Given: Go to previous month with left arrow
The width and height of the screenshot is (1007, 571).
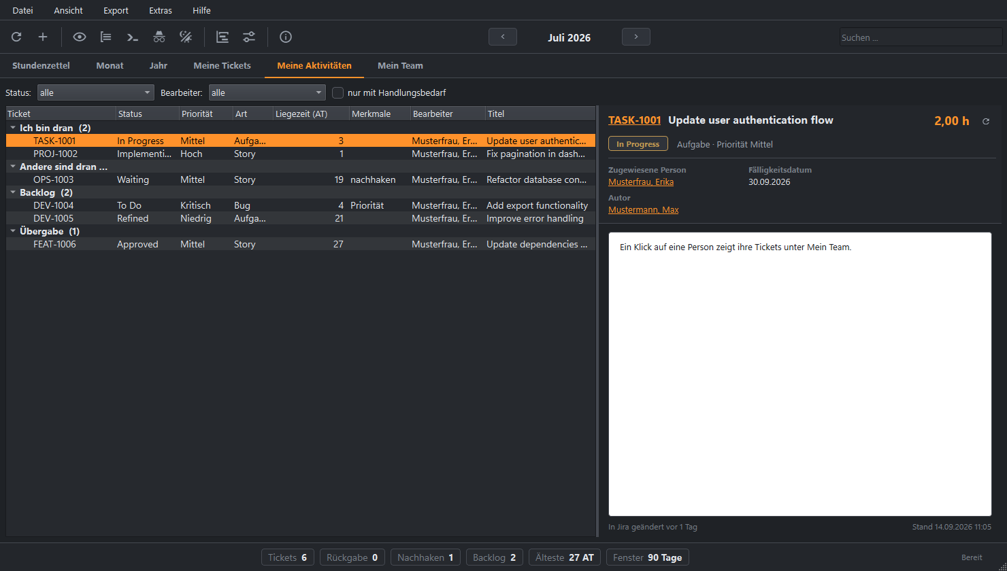Looking at the screenshot, I should 503,37.
